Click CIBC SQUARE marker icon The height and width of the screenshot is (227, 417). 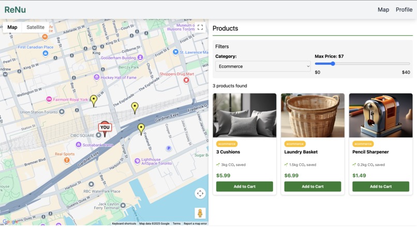(x=99, y=135)
